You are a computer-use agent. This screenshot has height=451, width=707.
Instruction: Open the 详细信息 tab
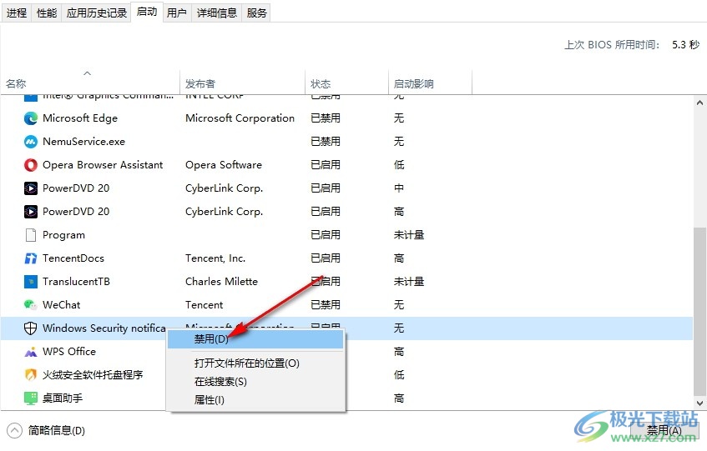pos(217,13)
